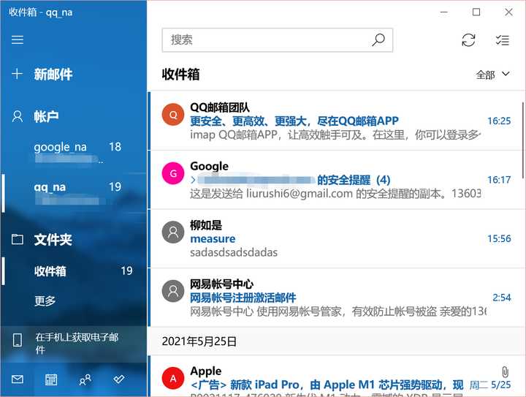Screen dimensions: 526x397
Task: Click attachment paperclip on Apple email
Action: [x=505, y=372]
